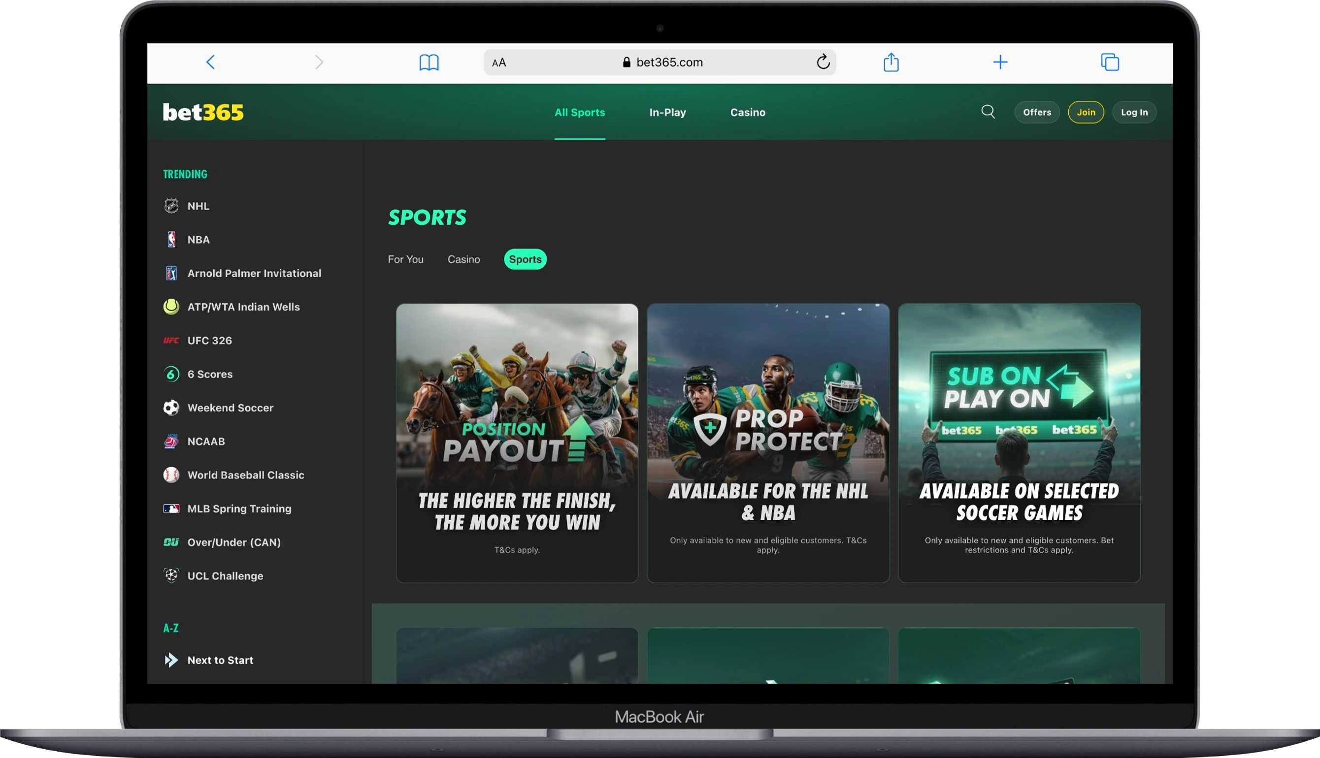The height and width of the screenshot is (758, 1320).
Task: Toggle the Casino content filter pill
Action: [463, 259]
